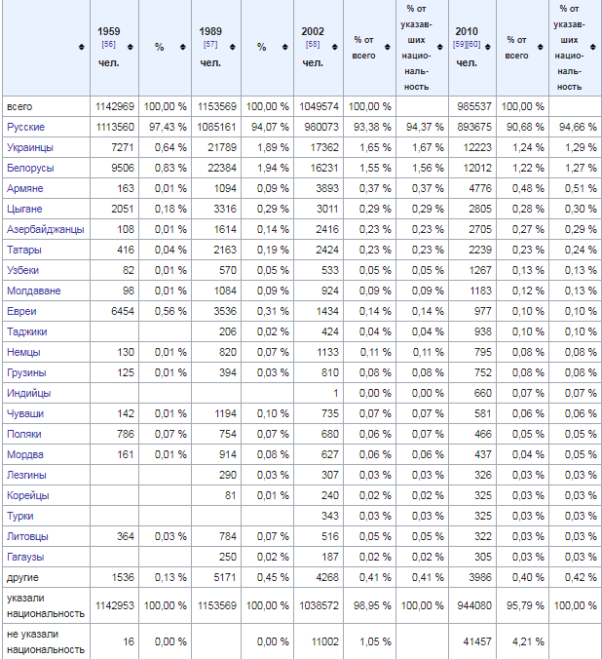Open the Мордва link
This screenshot has height=659, width=602.
click(x=24, y=454)
